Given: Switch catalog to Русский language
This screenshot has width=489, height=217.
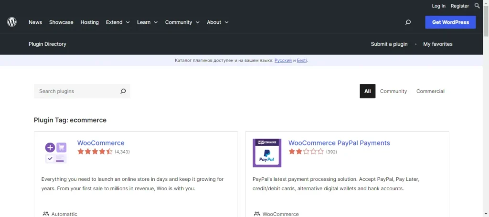Looking at the screenshot, I should 283,61.
